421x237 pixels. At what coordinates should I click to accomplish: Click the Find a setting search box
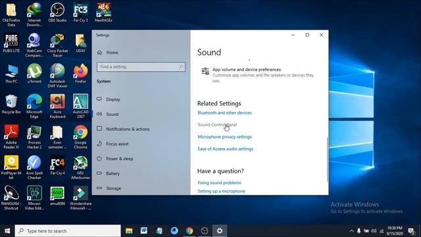click(141, 66)
